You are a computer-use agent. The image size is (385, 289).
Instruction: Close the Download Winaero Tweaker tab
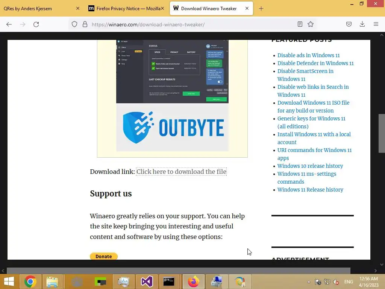click(x=247, y=8)
